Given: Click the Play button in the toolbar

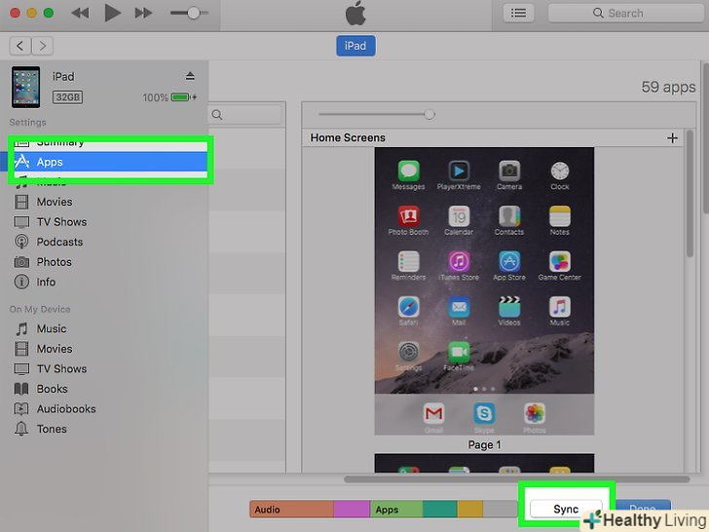Looking at the screenshot, I should pyautogui.click(x=112, y=13).
